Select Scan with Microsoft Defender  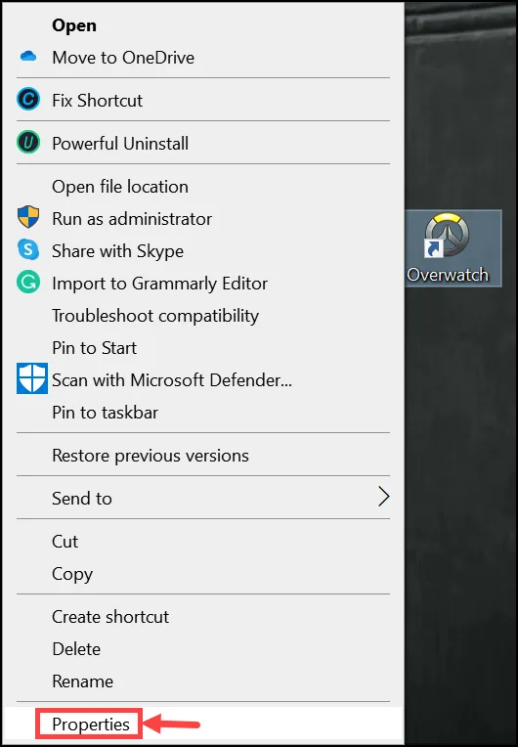203,380
